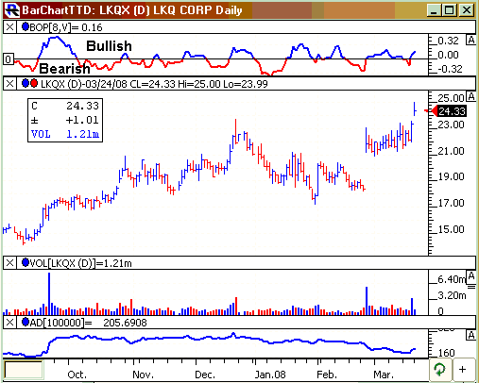Click the 0.32 value on BOP scale
Image resolution: width=479 pixels, height=383 pixels.
[449, 41]
